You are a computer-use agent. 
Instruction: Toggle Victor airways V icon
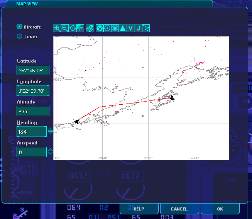pyautogui.click(x=130, y=28)
